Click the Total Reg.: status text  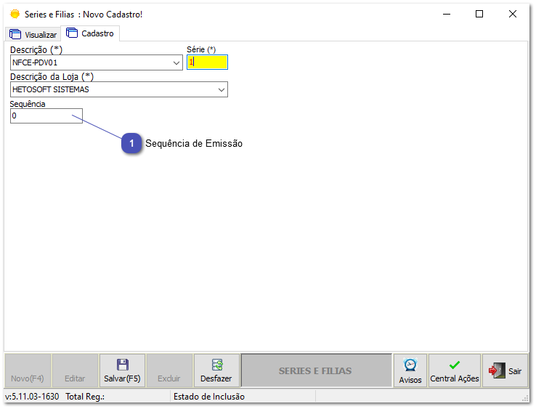point(85,397)
